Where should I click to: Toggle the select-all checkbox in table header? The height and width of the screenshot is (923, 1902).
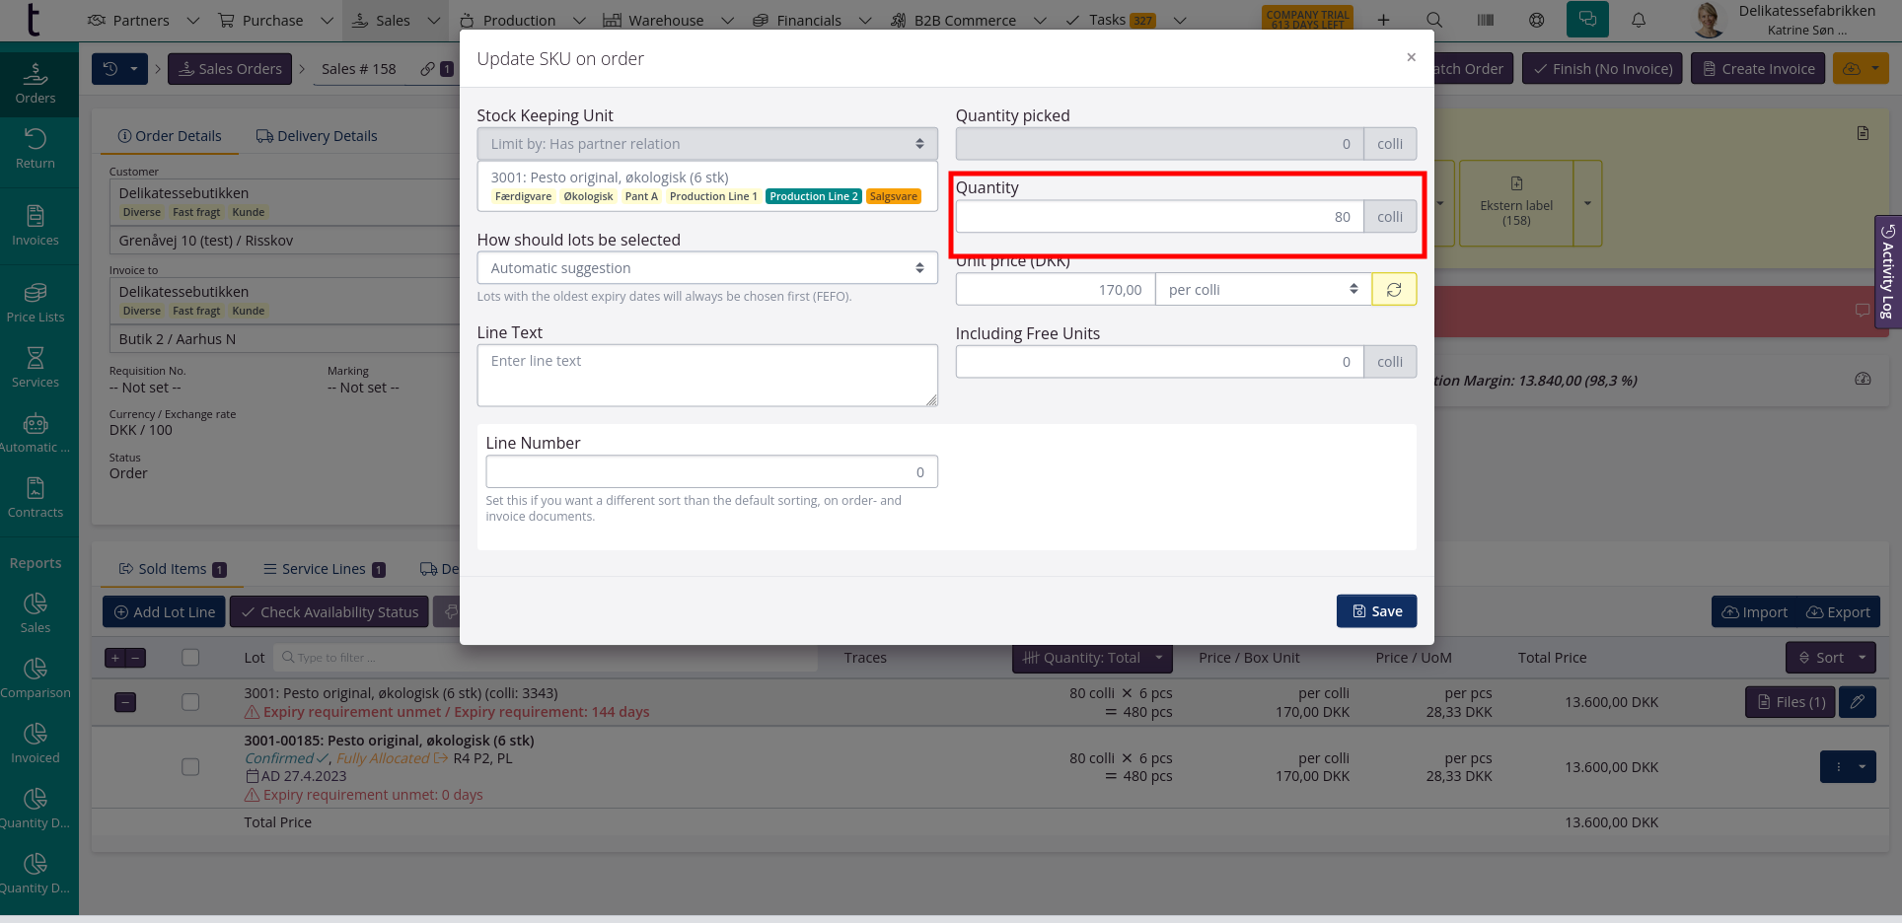[190, 658]
